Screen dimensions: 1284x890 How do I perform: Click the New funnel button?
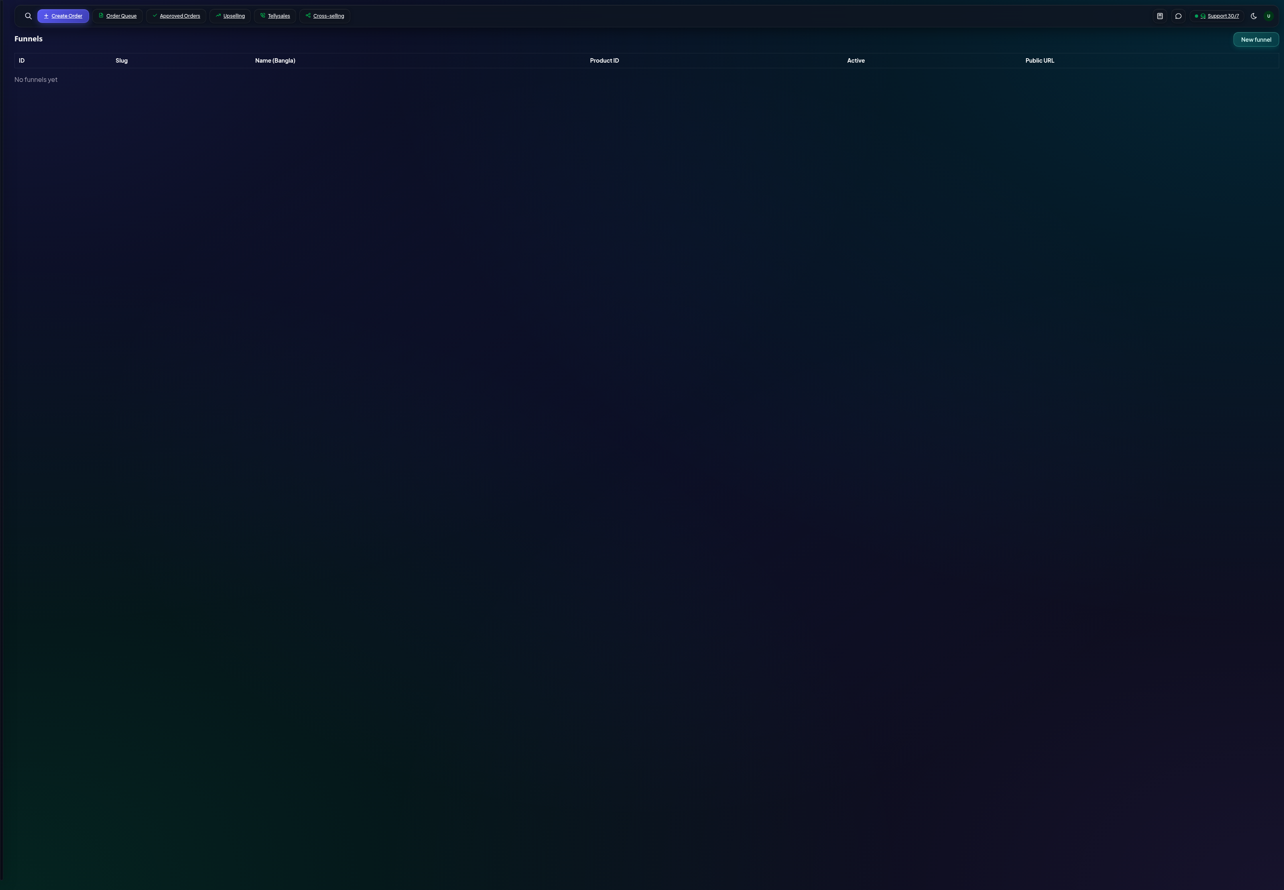(x=1256, y=40)
